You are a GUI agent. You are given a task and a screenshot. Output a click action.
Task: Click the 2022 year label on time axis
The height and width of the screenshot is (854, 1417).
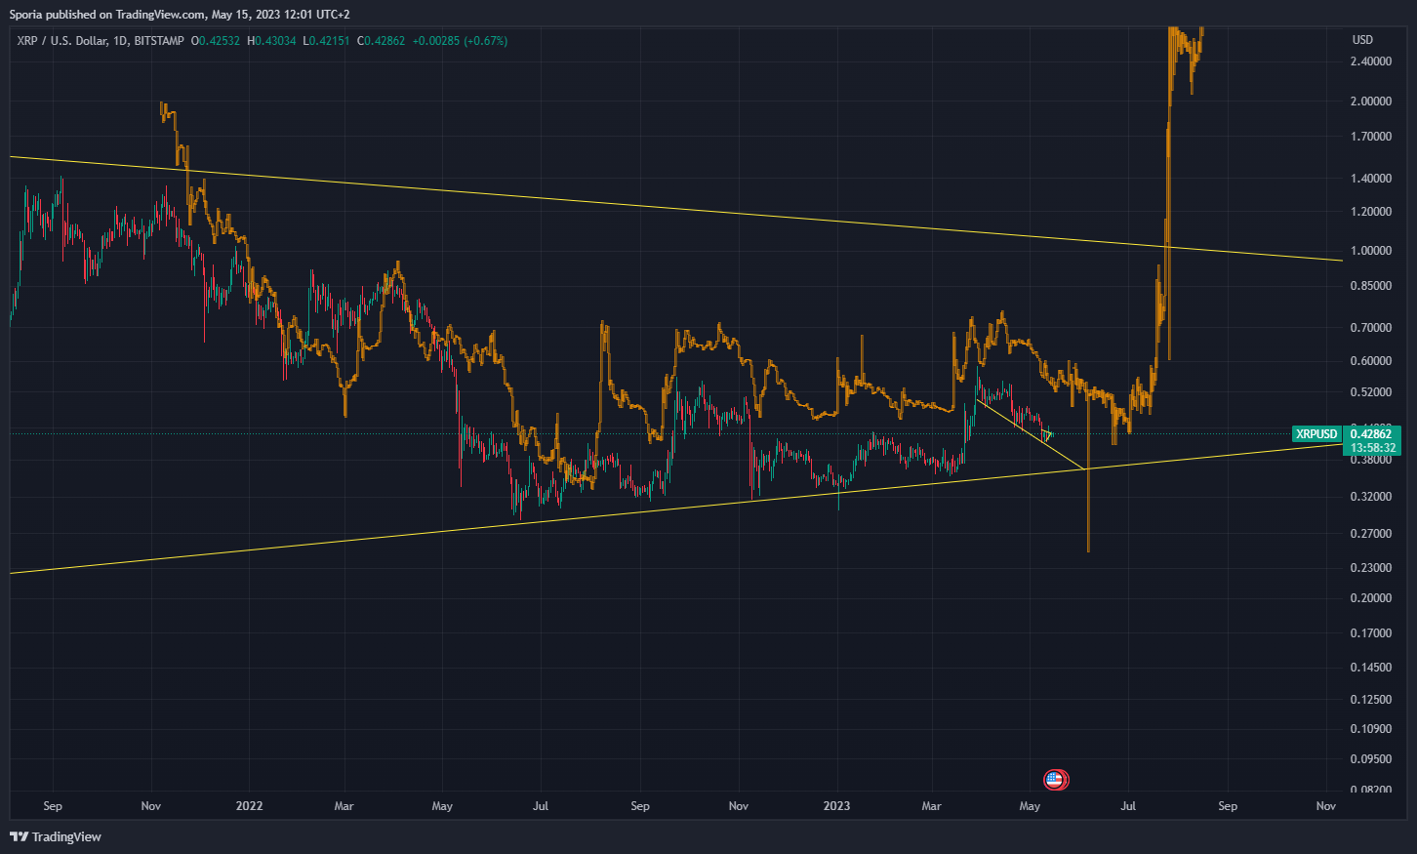[250, 806]
